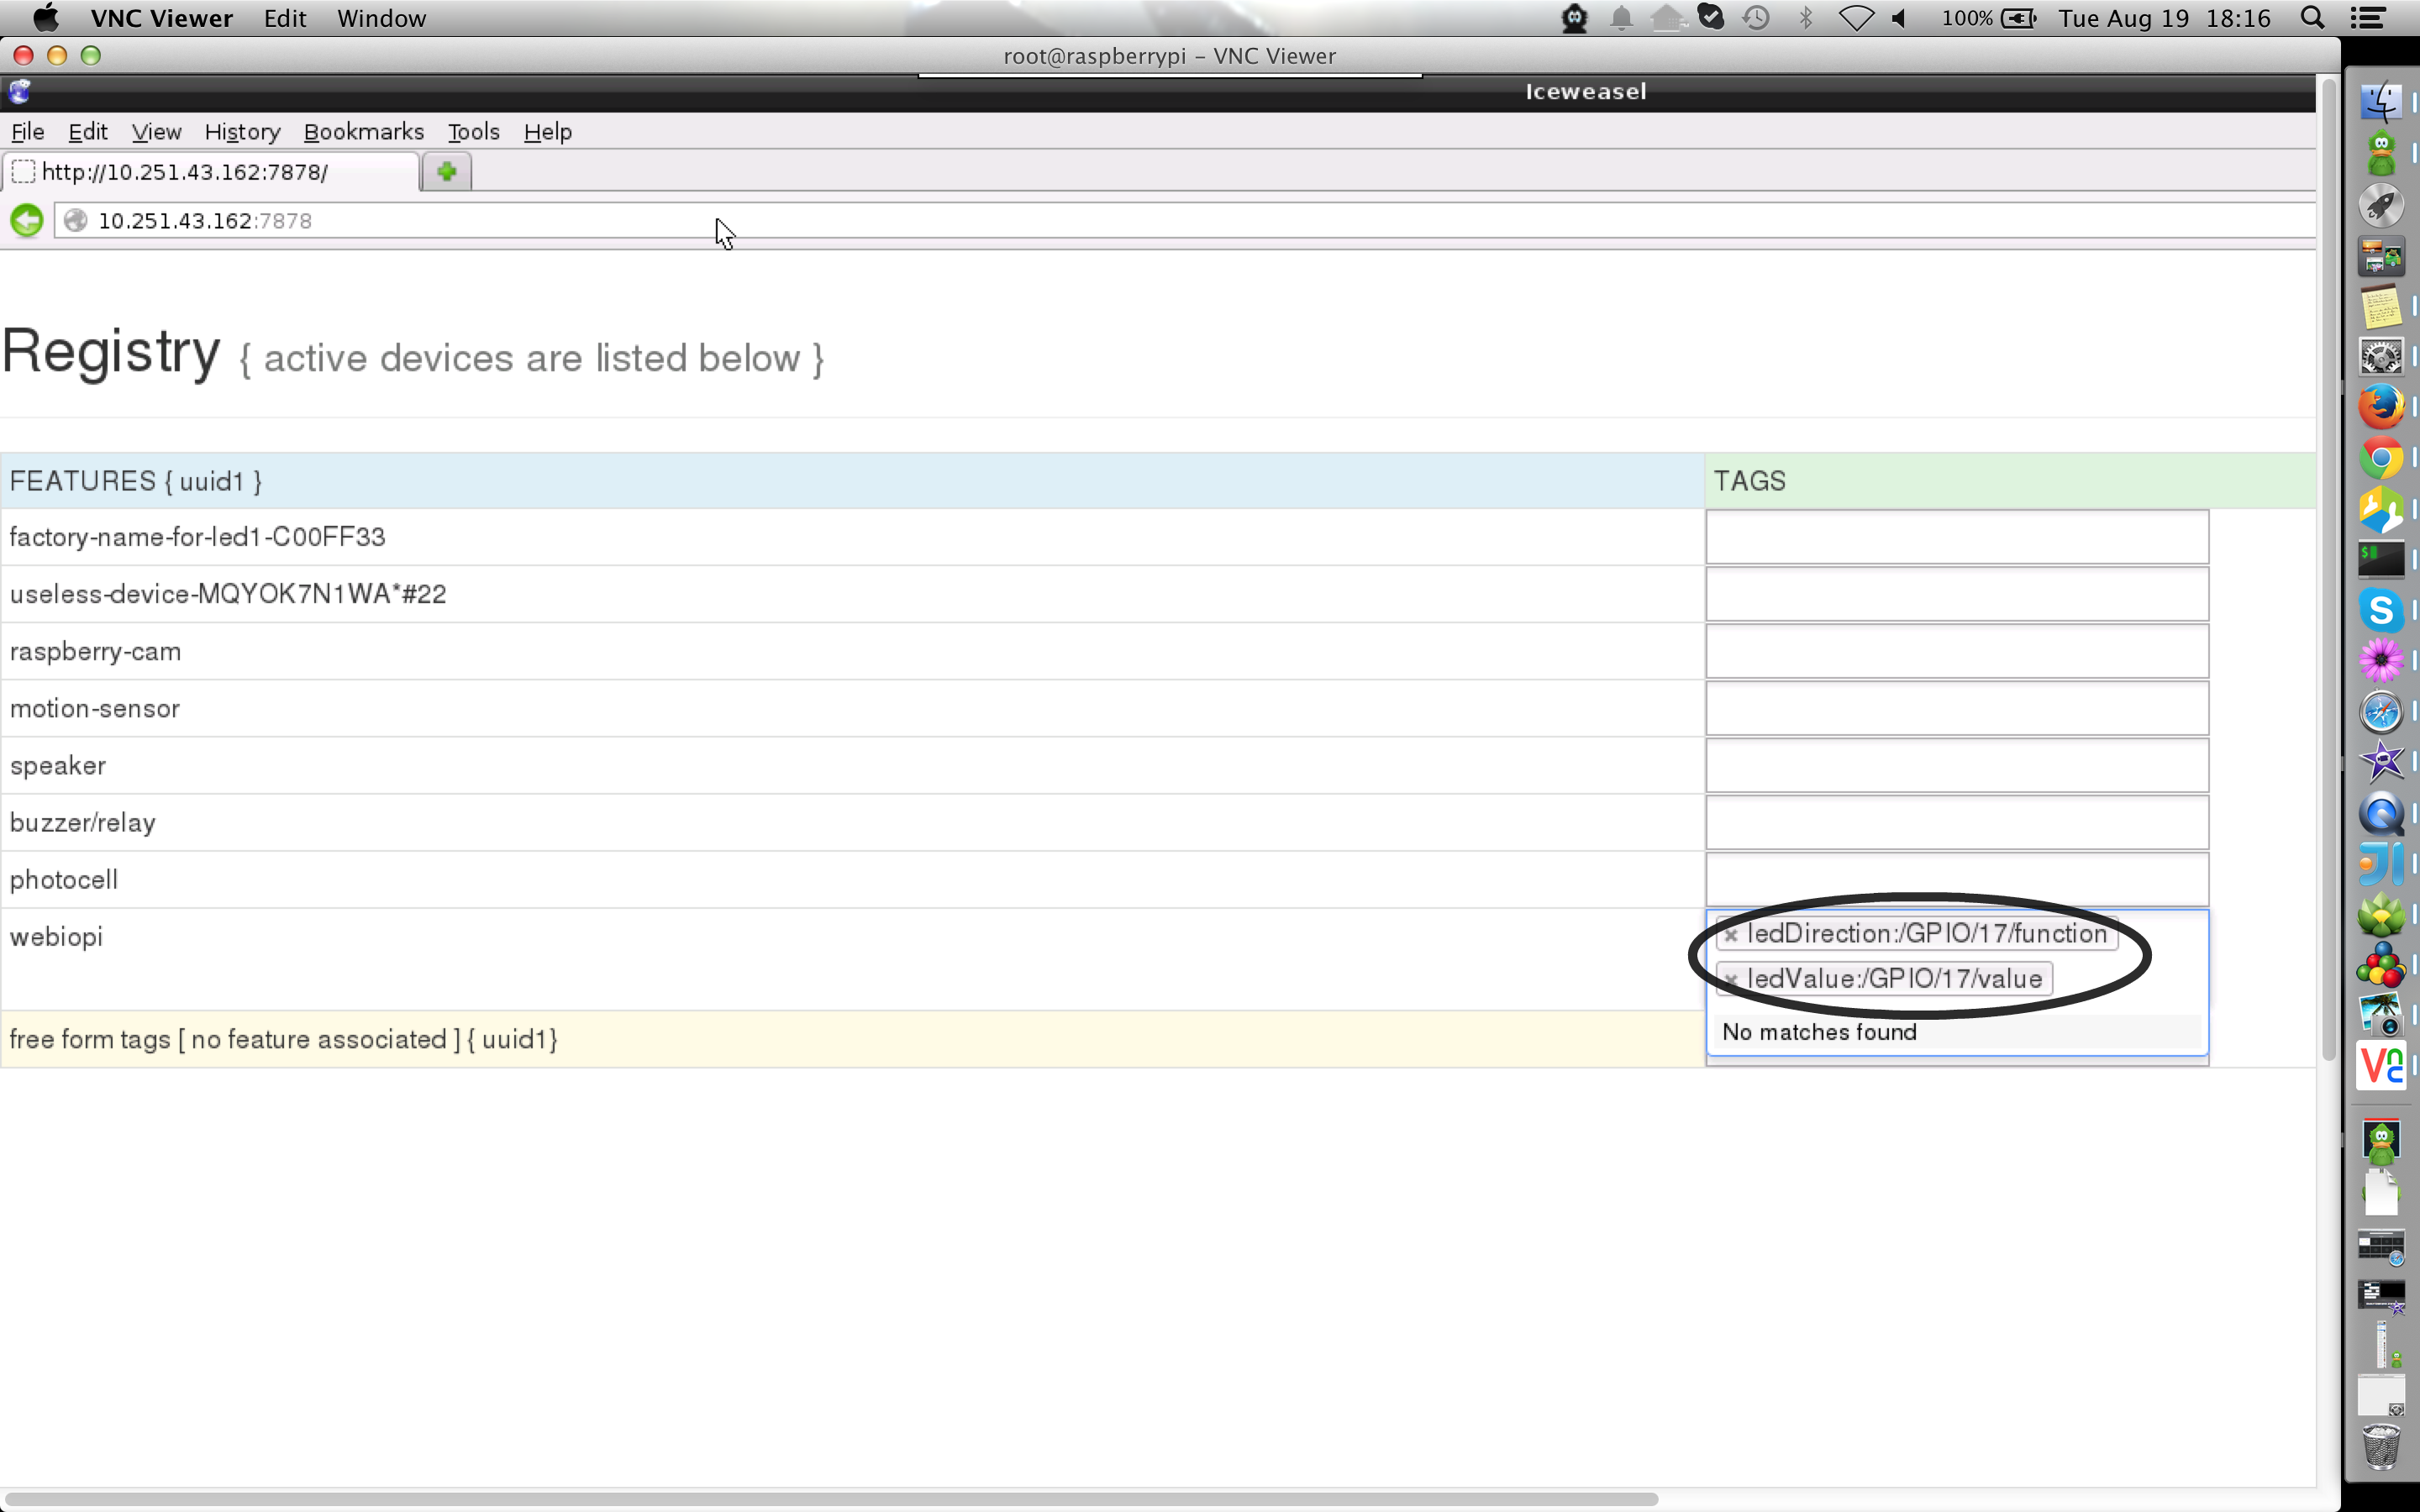
Task: Launch Skype from the dock
Action: click(x=2381, y=610)
